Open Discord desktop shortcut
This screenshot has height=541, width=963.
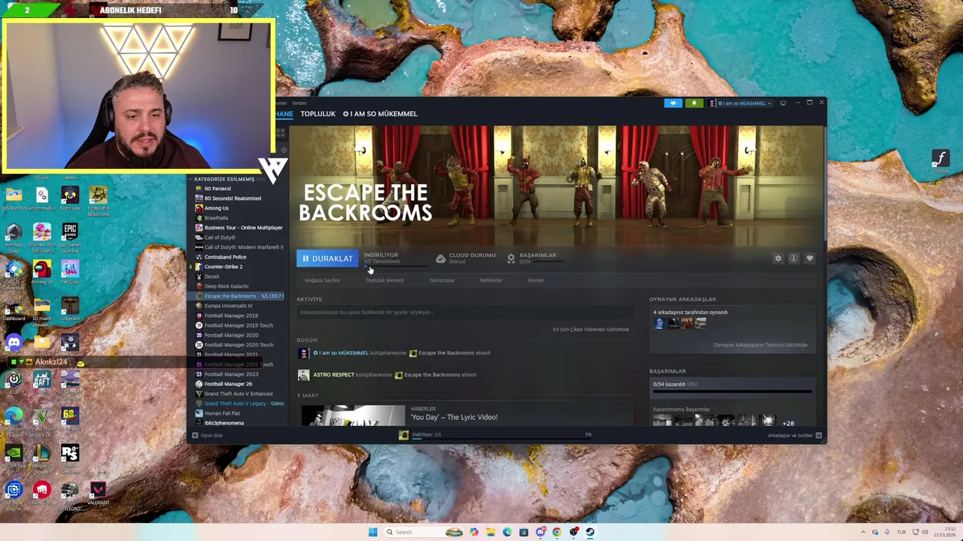coord(14,343)
